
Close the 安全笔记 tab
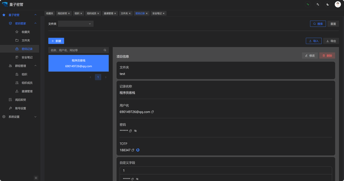click(164, 13)
